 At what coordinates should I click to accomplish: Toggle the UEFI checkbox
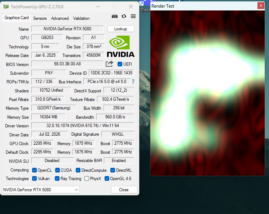pos(120,64)
